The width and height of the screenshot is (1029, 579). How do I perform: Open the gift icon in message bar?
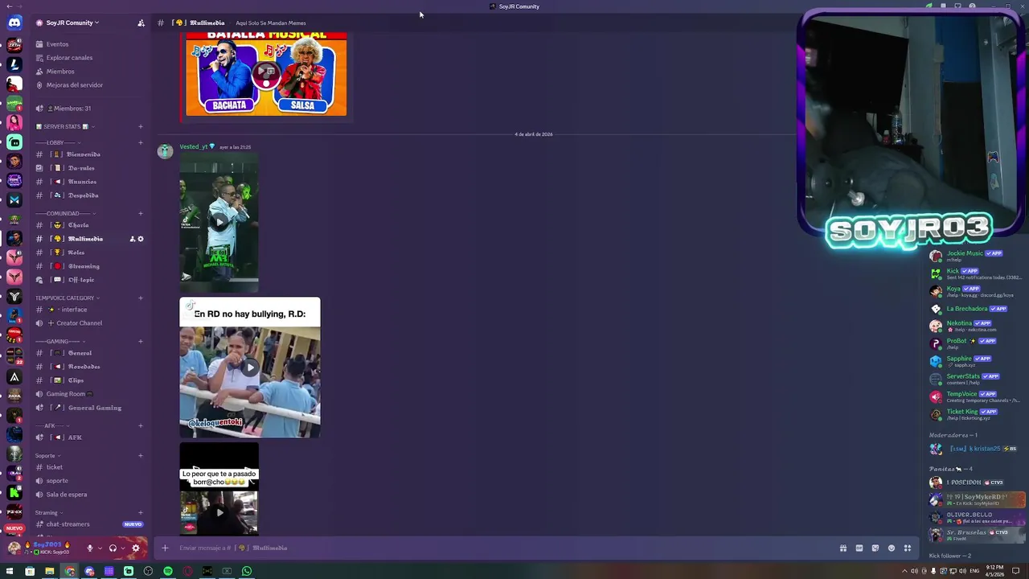[x=843, y=548]
